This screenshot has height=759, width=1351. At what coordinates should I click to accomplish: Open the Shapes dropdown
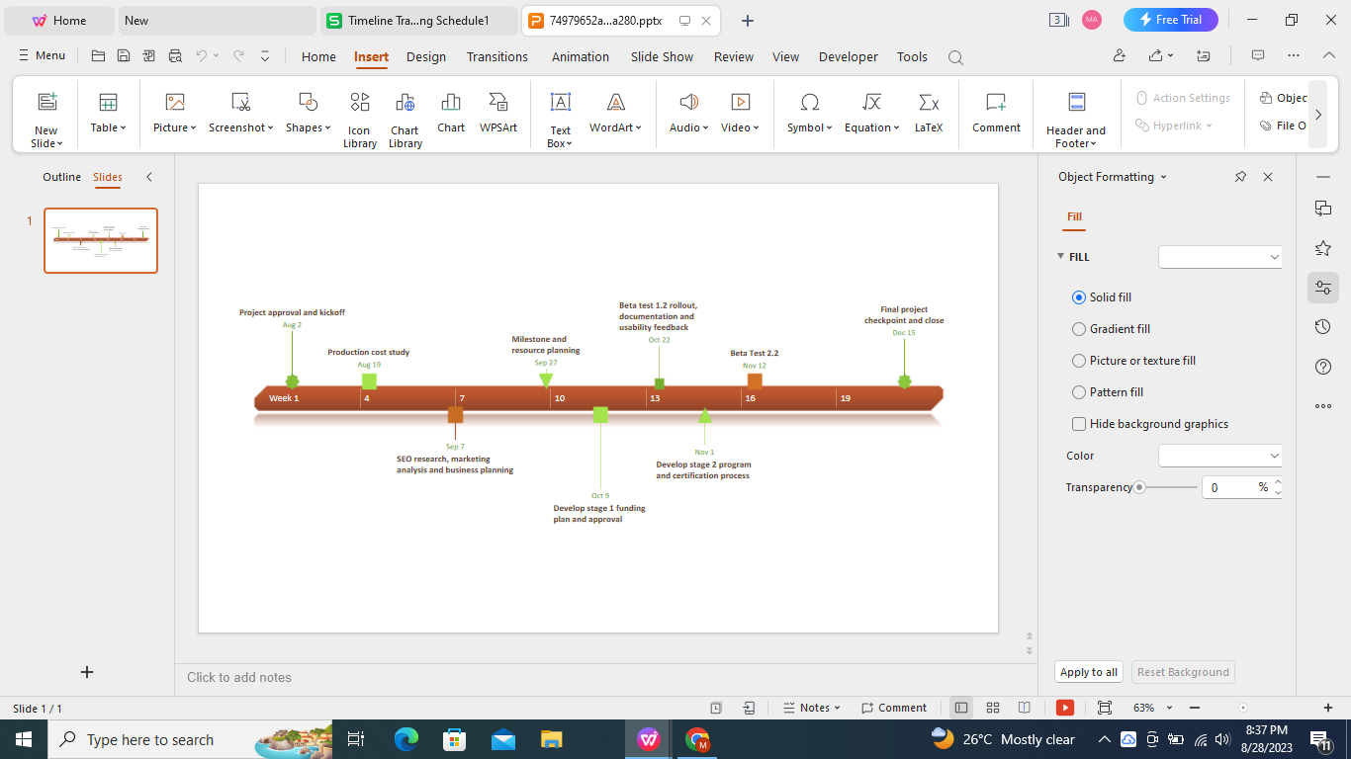[x=307, y=115]
